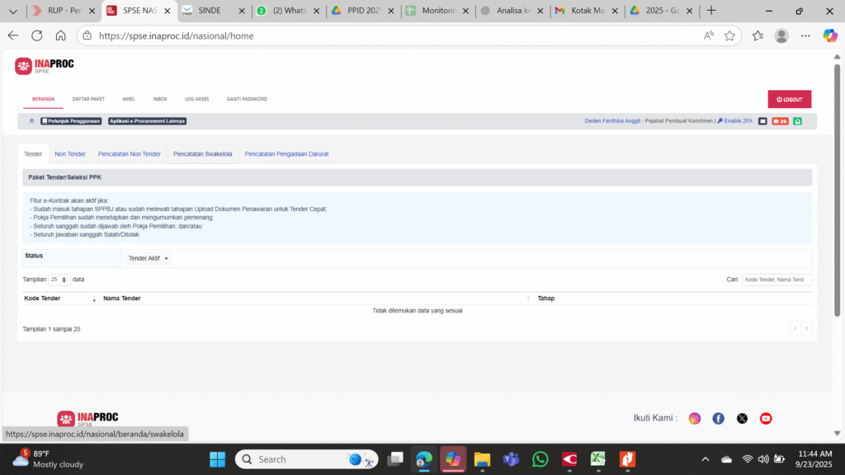Open the YouTube icon in footer
845x475 pixels.
766,418
